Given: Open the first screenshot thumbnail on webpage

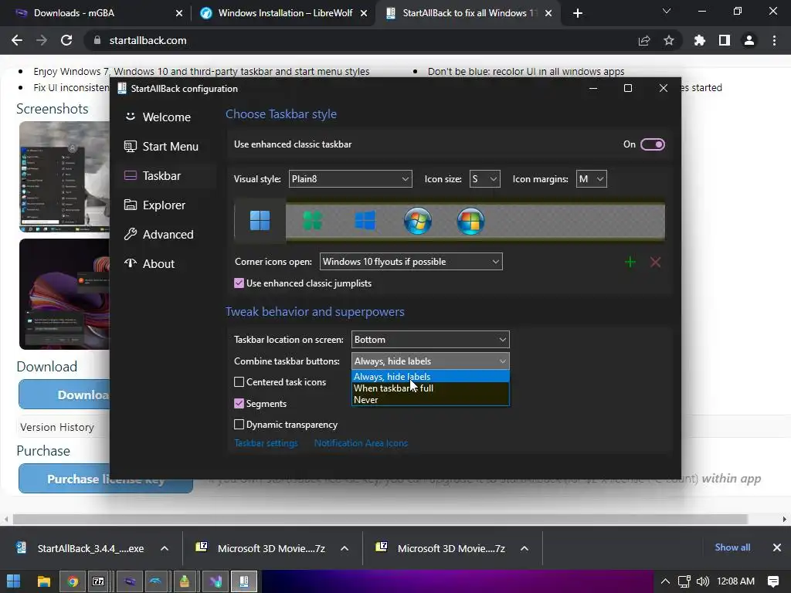Looking at the screenshot, I should [x=65, y=177].
